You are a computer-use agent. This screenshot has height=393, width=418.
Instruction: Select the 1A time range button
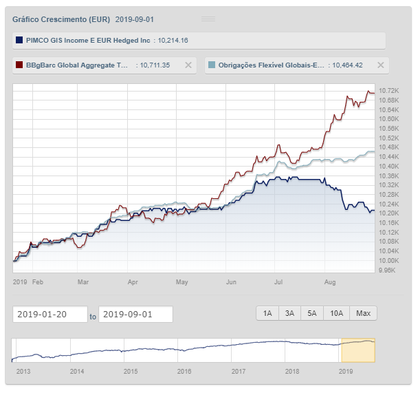click(x=267, y=313)
